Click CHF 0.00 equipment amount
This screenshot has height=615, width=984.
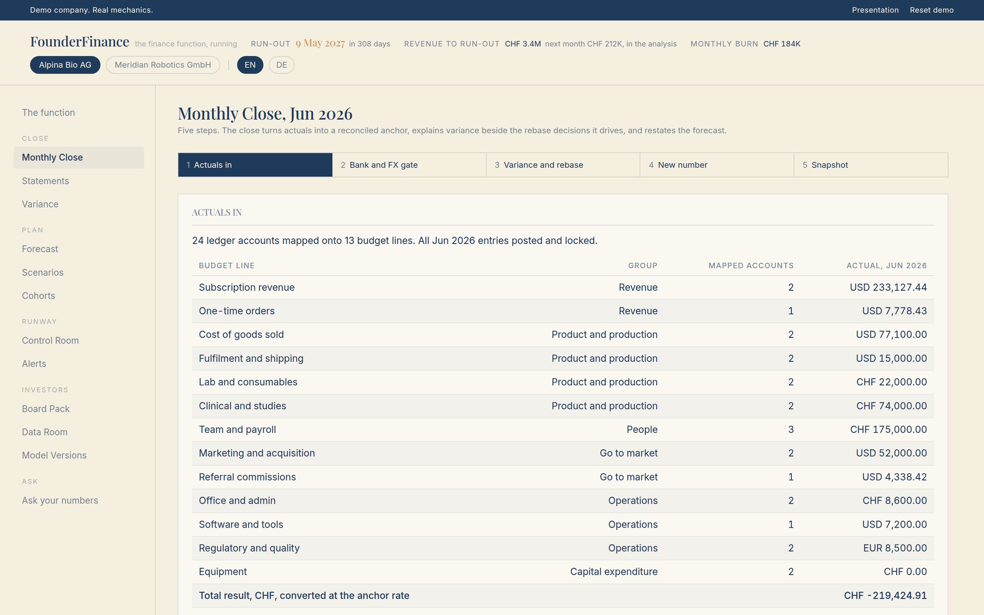905,572
